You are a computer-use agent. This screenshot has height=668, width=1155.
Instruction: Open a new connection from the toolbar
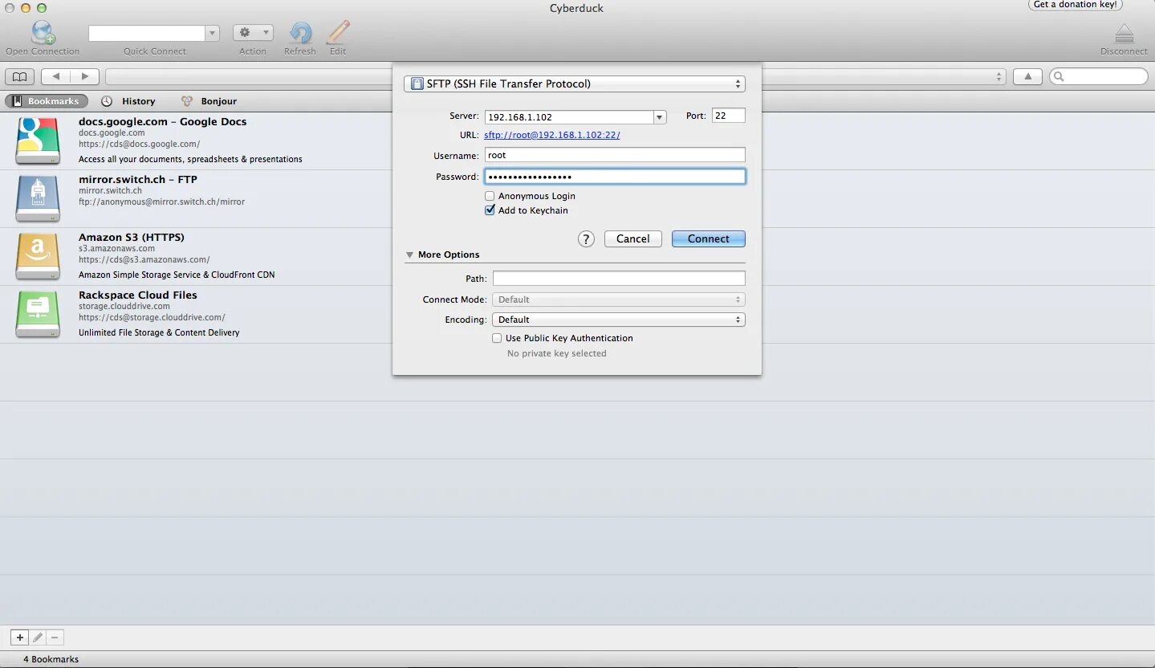(x=41, y=33)
